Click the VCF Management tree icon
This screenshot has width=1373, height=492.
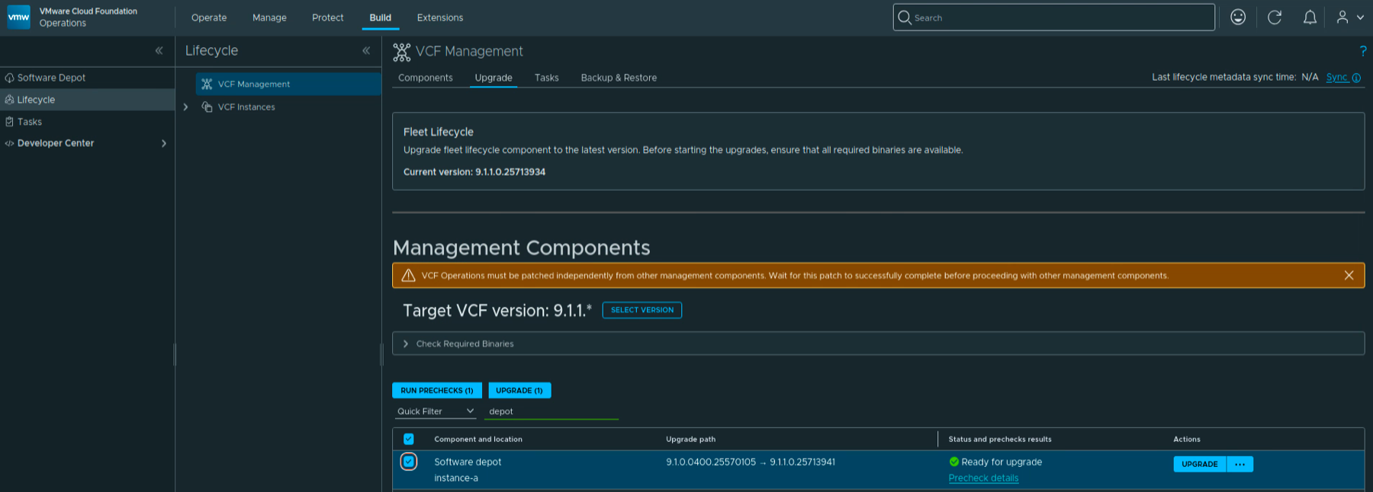pos(207,84)
